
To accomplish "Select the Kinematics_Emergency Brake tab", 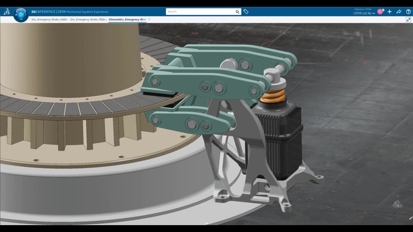I will pos(127,19).
